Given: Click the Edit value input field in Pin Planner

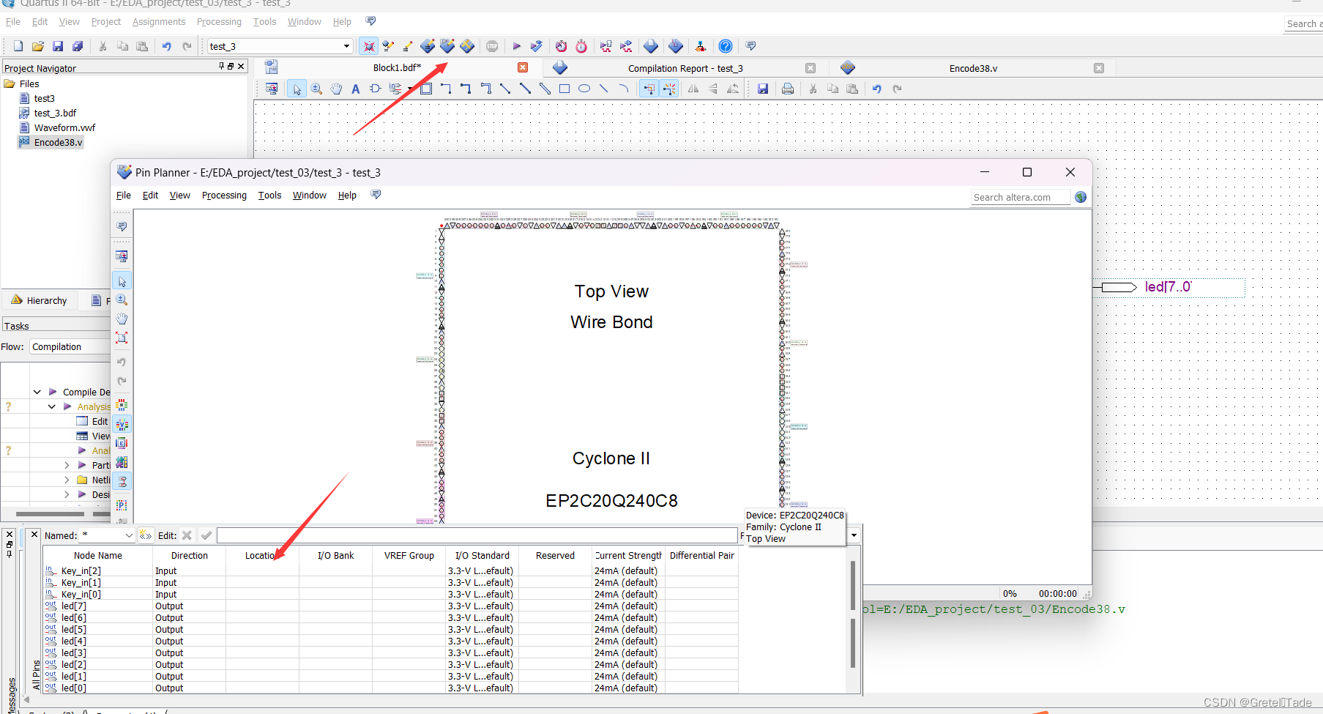Looking at the screenshot, I should tap(477, 535).
